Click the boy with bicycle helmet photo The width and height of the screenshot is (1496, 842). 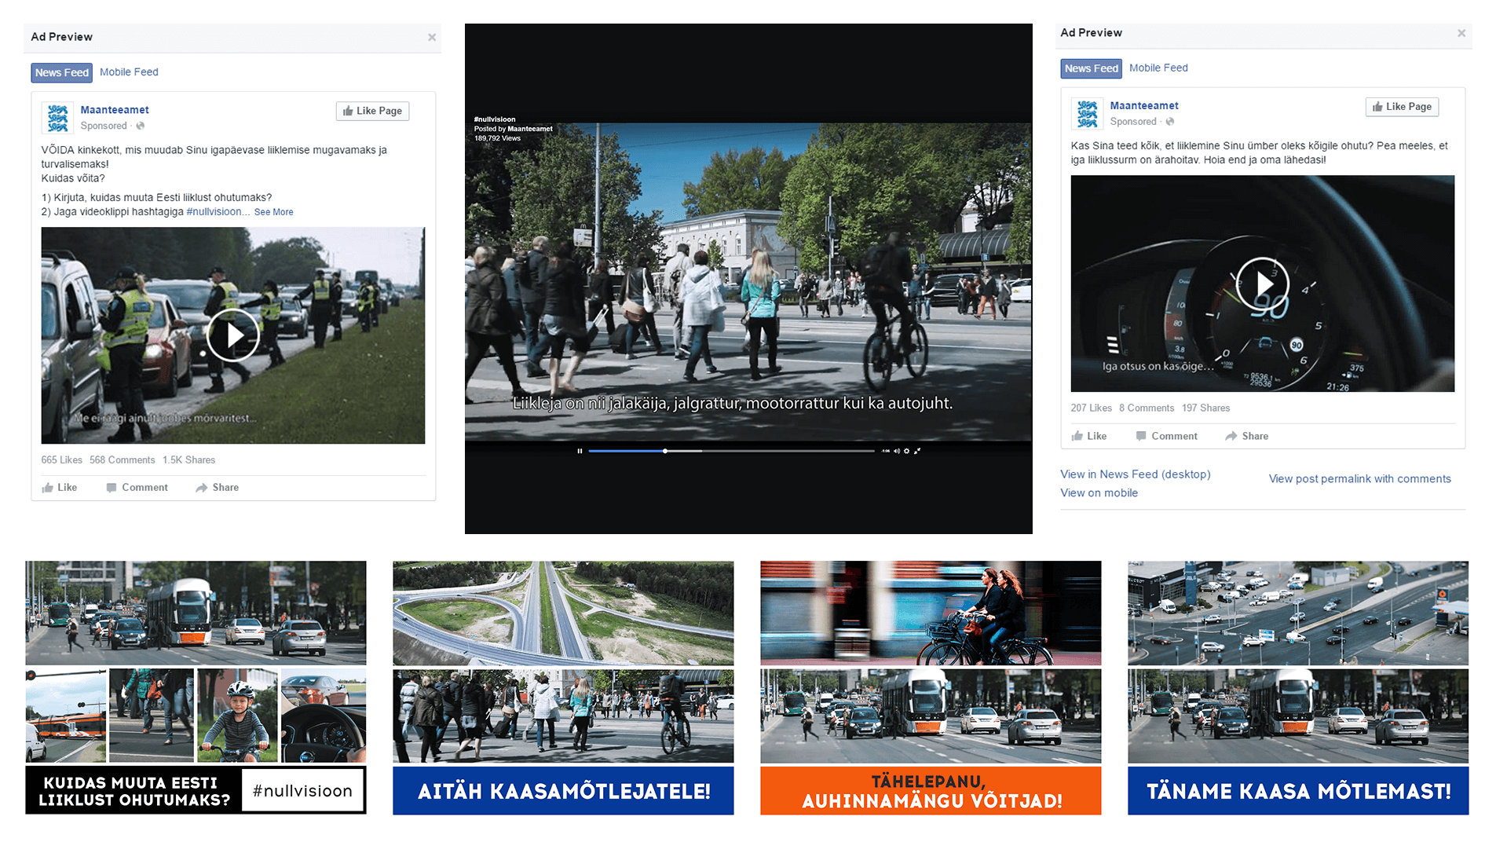click(237, 716)
